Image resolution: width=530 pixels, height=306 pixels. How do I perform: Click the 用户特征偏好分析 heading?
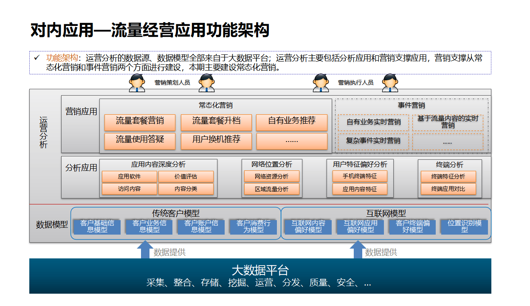[360, 164]
